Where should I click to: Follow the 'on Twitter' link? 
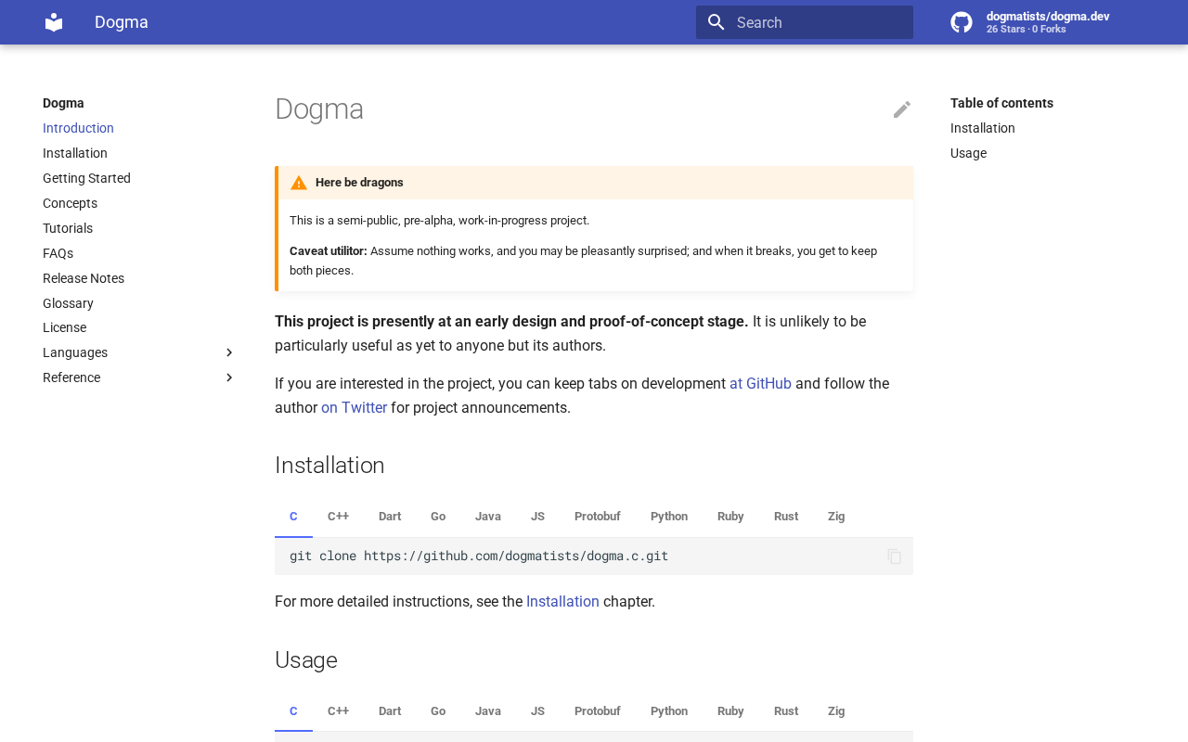(x=354, y=408)
